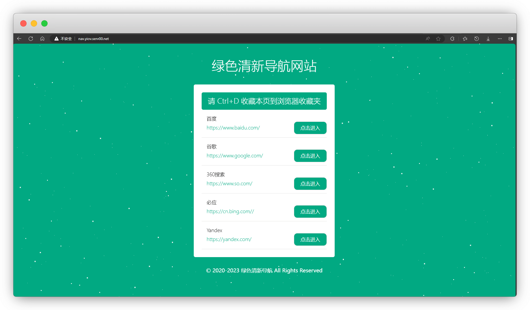Open browsing history icon
This screenshot has width=530, height=310.
click(477, 39)
